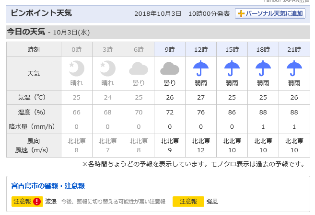Click the yellow 注意報 badge beside 強風
Viewport: 315px width, 215px height.
click(188, 202)
